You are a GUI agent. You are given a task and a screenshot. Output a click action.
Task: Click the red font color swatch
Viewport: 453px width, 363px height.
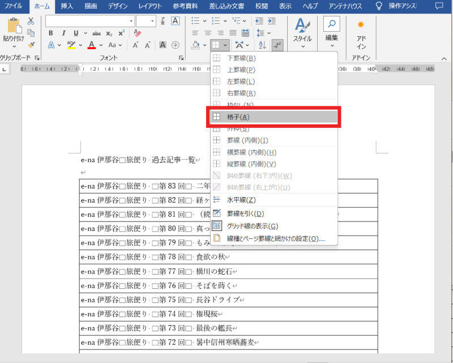click(91, 45)
